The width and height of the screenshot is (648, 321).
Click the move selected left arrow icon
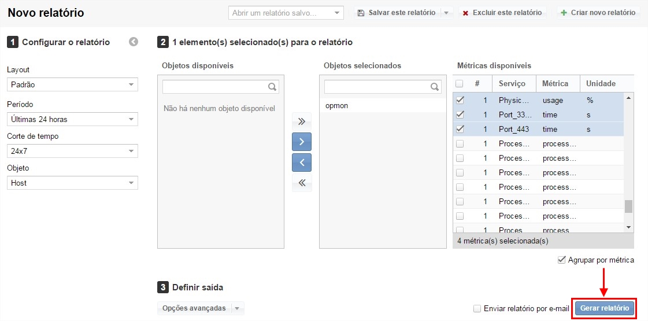pyautogui.click(x=301, y=163)
